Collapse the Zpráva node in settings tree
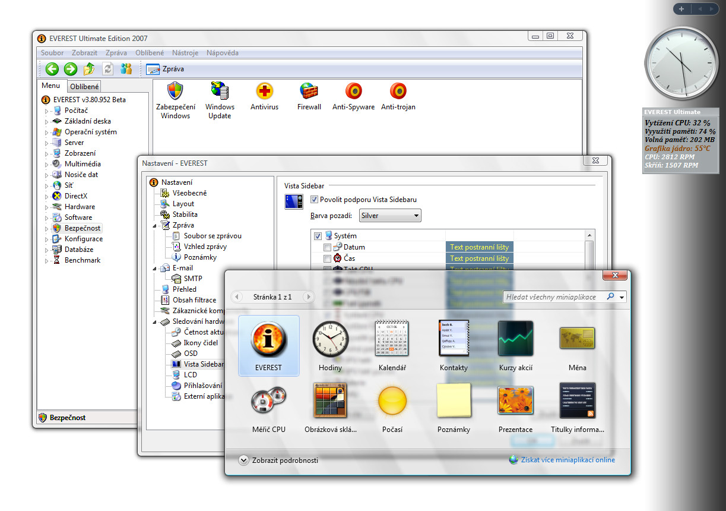This screenshot has width=726, height=511. pos(155,226)
